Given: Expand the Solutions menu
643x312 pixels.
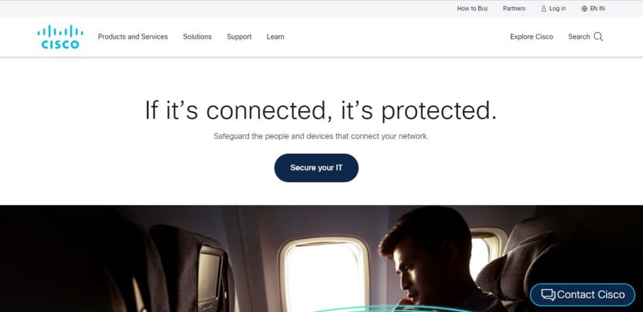Looking at the screenshot, I should tap(197, 36).
